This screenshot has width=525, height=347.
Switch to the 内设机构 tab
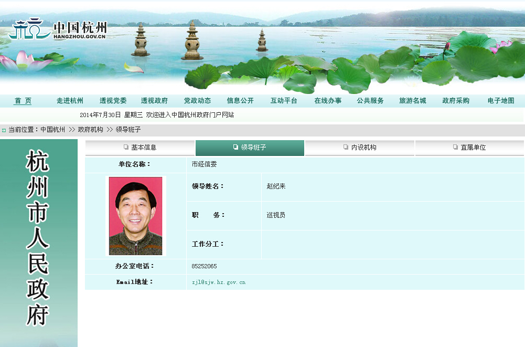(360, 148)
